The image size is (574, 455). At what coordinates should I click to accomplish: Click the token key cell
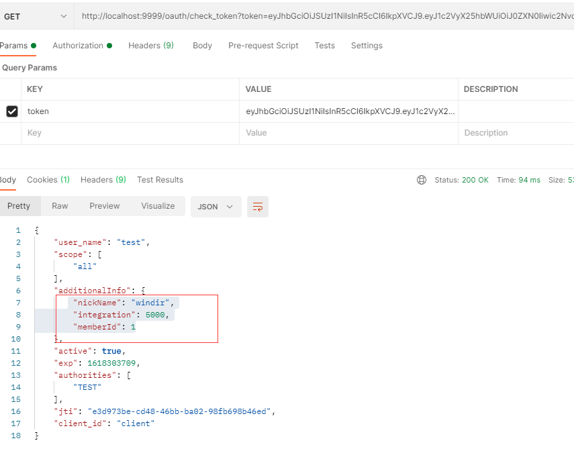130,111
